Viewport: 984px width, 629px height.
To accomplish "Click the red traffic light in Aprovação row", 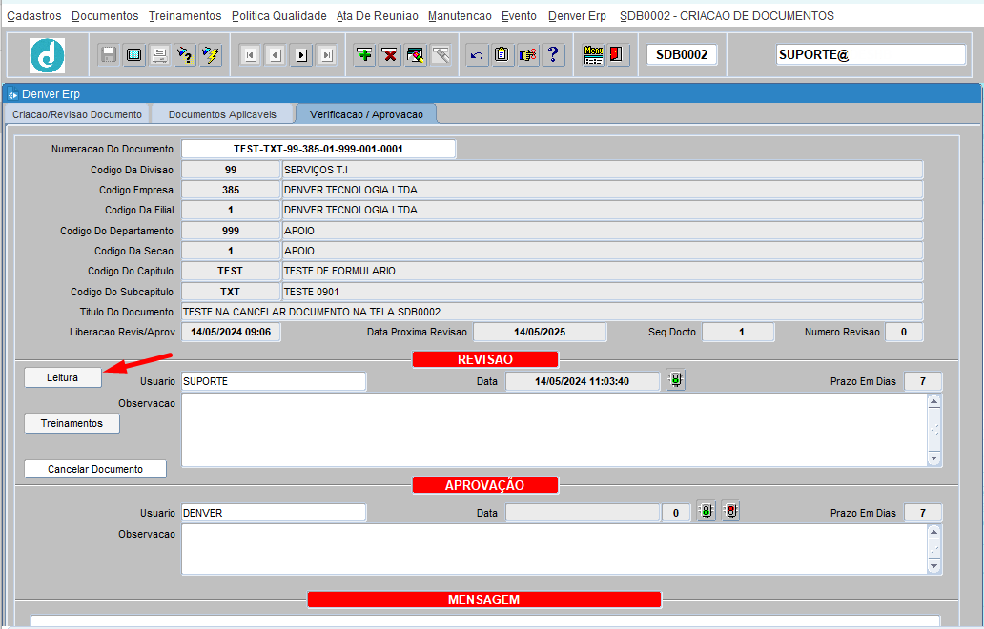I will tap(731, 511).
